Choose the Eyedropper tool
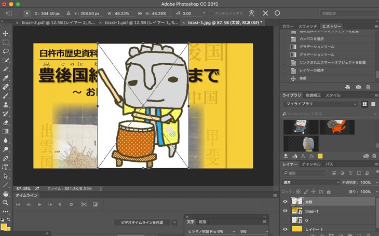379x236 pixels. (x=6, y=78)
